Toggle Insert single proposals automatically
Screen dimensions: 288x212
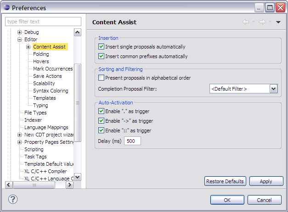pyautogui.click(x=101, y=47)
